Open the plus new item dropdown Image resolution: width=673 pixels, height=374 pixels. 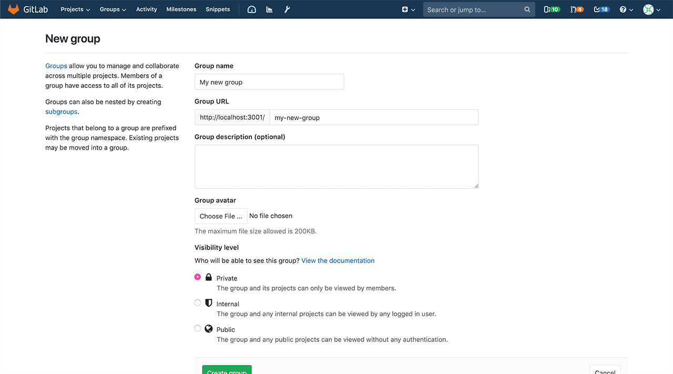click(408, 9)
